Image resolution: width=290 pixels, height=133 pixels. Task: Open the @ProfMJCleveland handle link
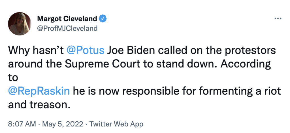[x=67, y=28]
